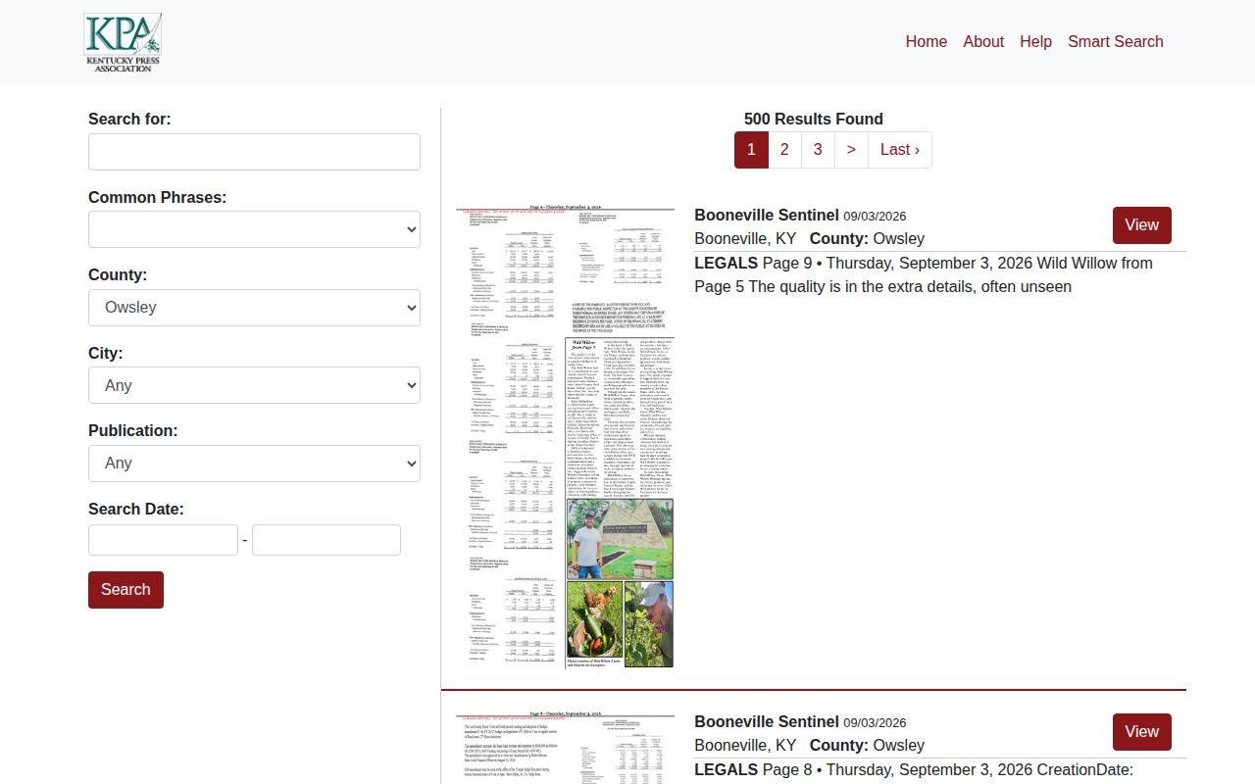Image resolution: width=1255 pixels, height=784 pixels.
Task: Click the '500 Results Found' text
Action: click(814, 120)
